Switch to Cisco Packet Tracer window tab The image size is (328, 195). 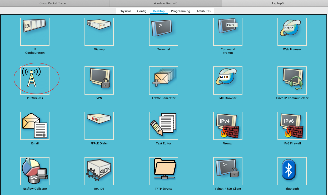point(53,3)
